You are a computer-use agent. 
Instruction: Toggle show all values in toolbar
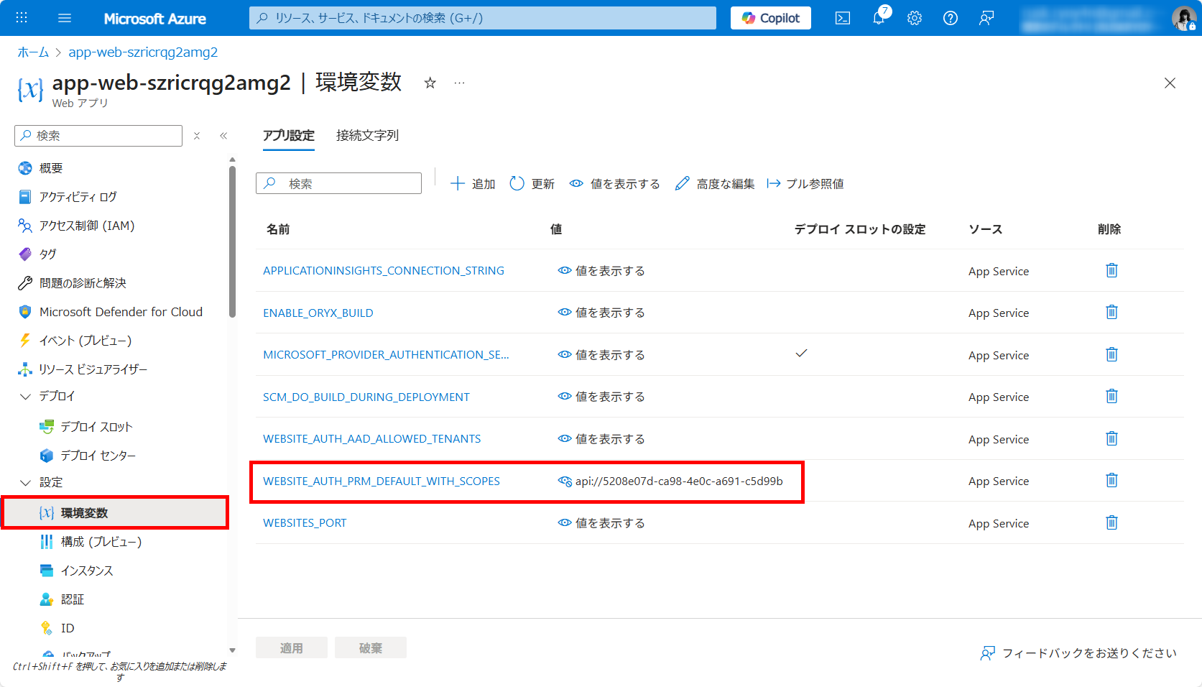click(614, 184)
